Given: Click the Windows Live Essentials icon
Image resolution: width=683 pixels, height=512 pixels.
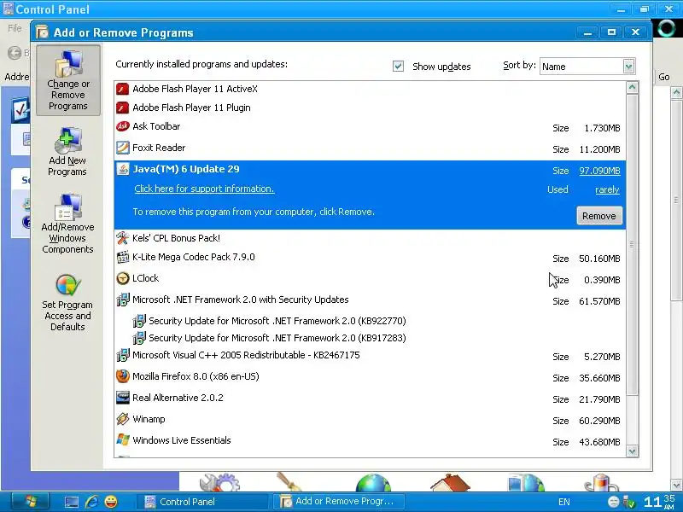Looking at the screenshot, I should [123, 440].
